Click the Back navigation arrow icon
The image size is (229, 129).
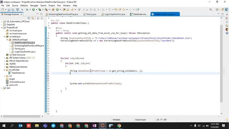[124, 10]
